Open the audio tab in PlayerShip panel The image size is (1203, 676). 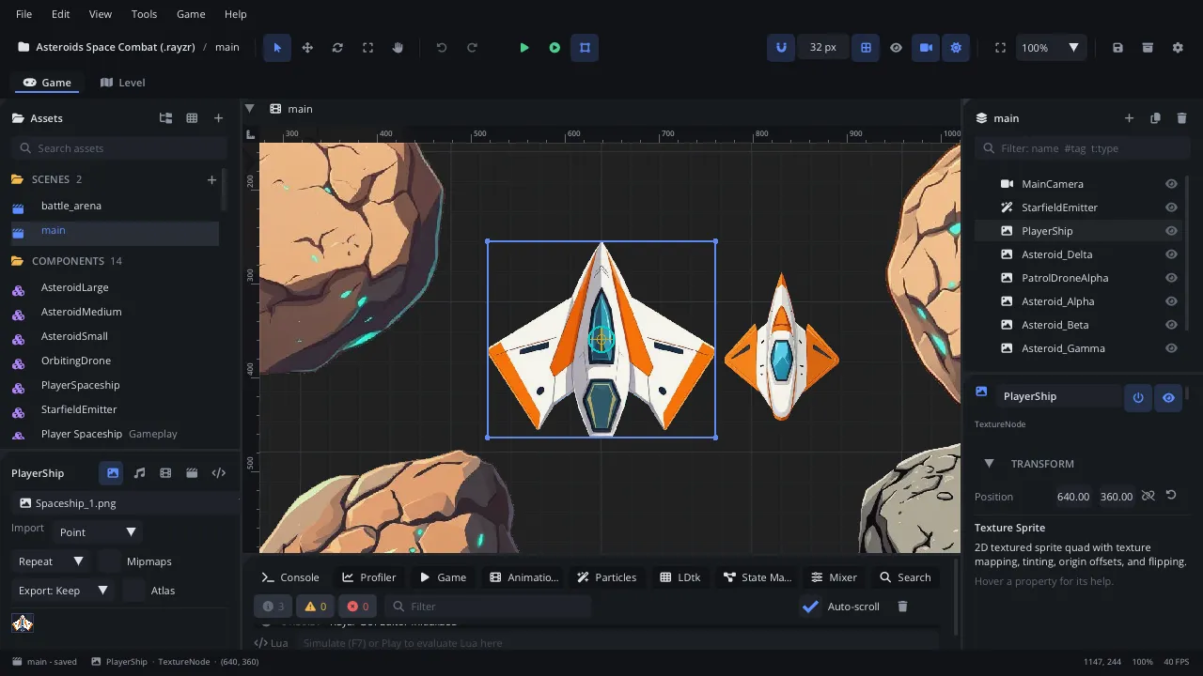[139, 473]
